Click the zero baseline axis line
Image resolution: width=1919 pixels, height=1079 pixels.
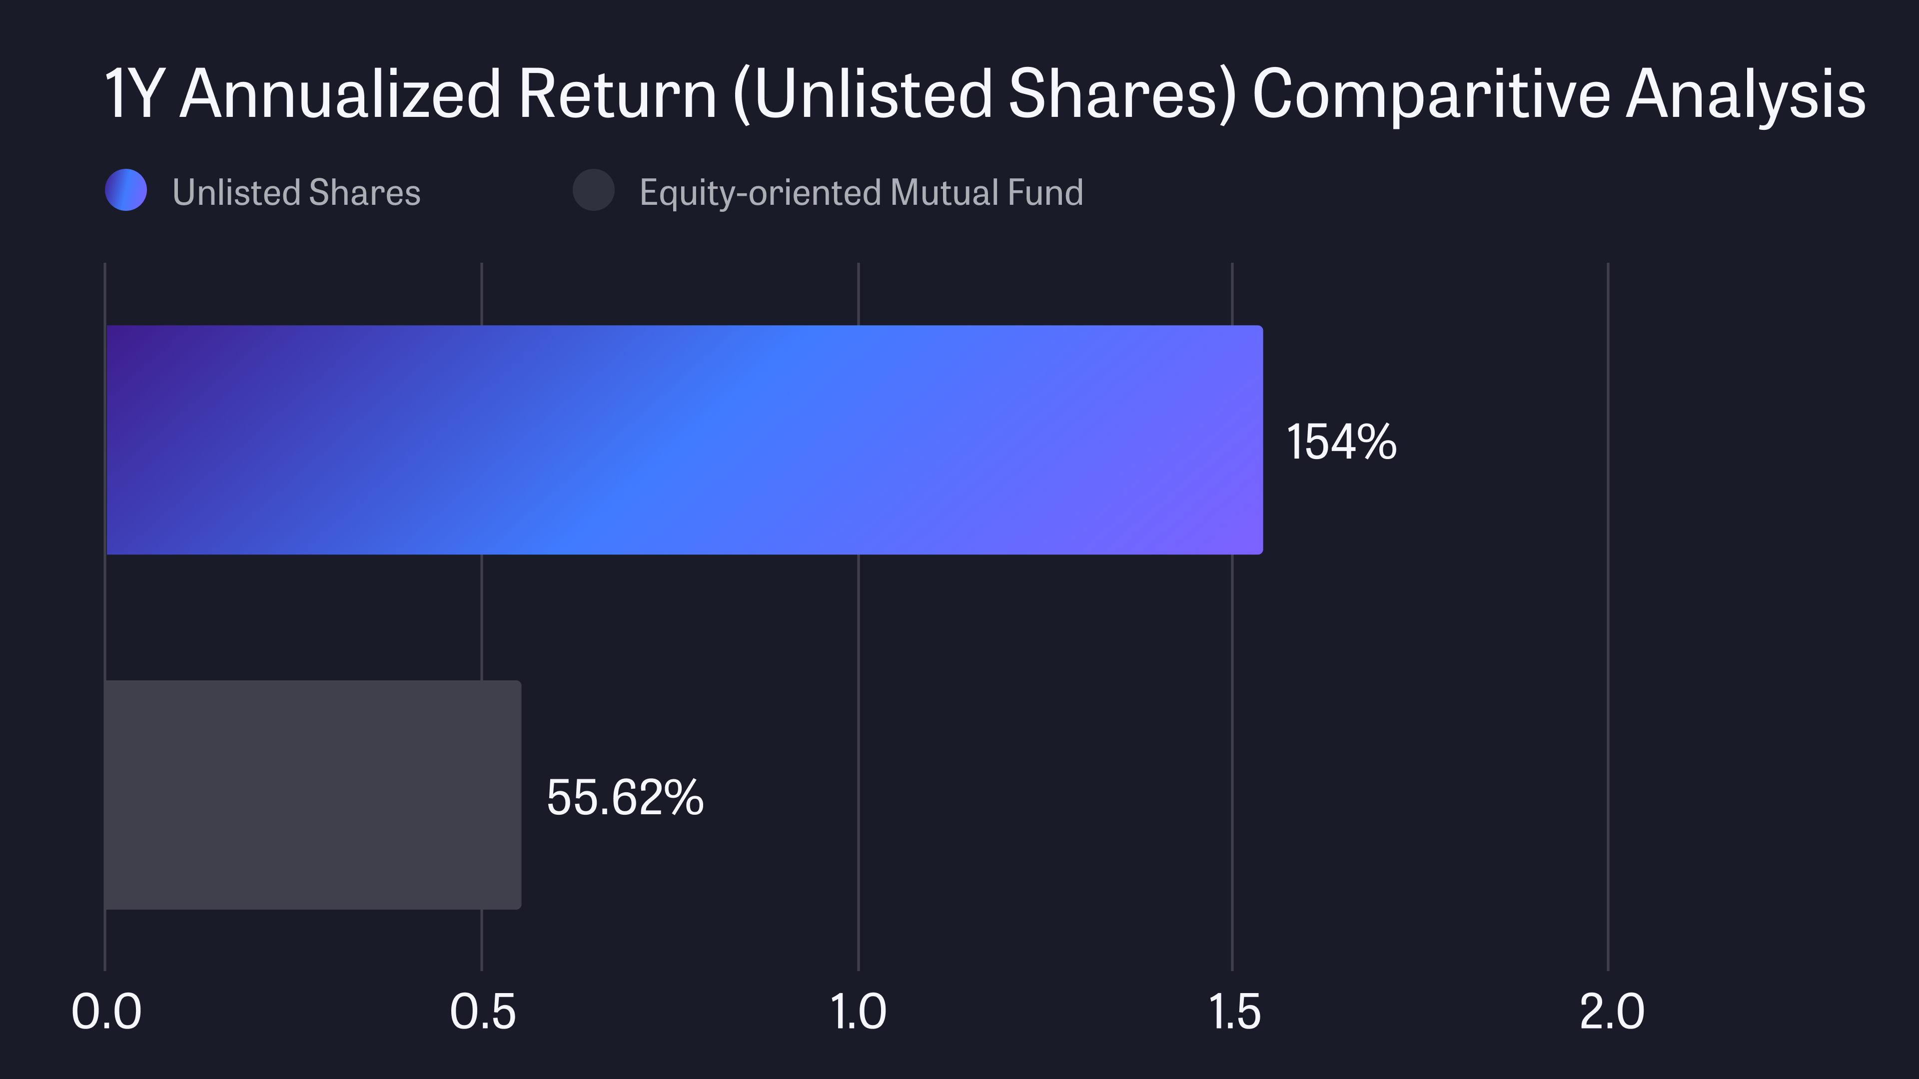[105, 618]
